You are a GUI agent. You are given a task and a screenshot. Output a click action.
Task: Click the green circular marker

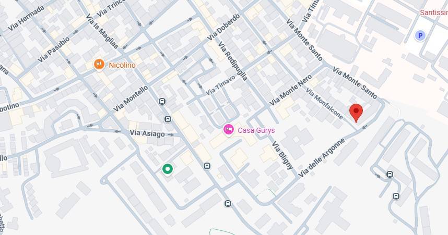pos(168,169)
